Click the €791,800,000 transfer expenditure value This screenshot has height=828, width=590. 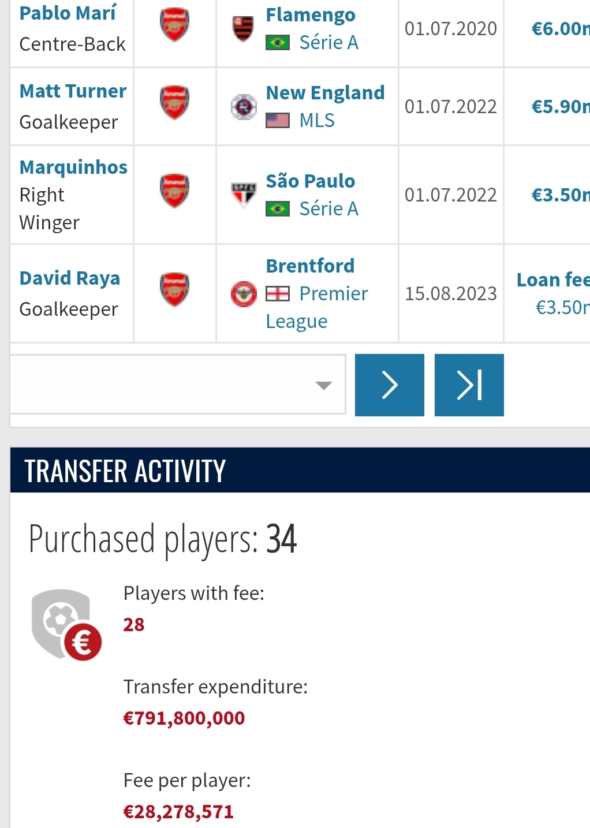184,718
